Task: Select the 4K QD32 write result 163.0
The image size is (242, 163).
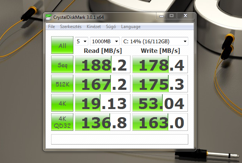Action: click(160, 122)
